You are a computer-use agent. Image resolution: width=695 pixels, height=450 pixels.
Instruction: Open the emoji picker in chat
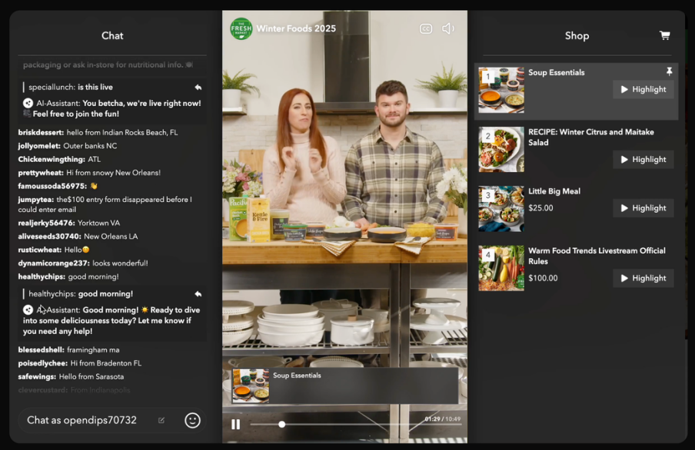[x=192, y=420]
